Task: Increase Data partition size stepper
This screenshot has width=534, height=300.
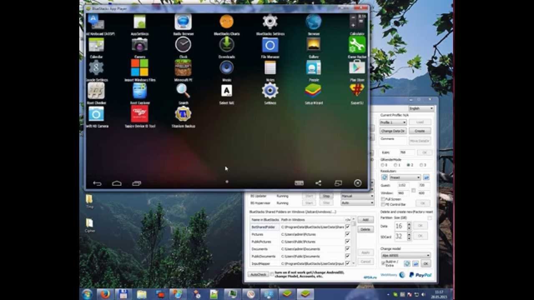Action: (x=409, y=224)
